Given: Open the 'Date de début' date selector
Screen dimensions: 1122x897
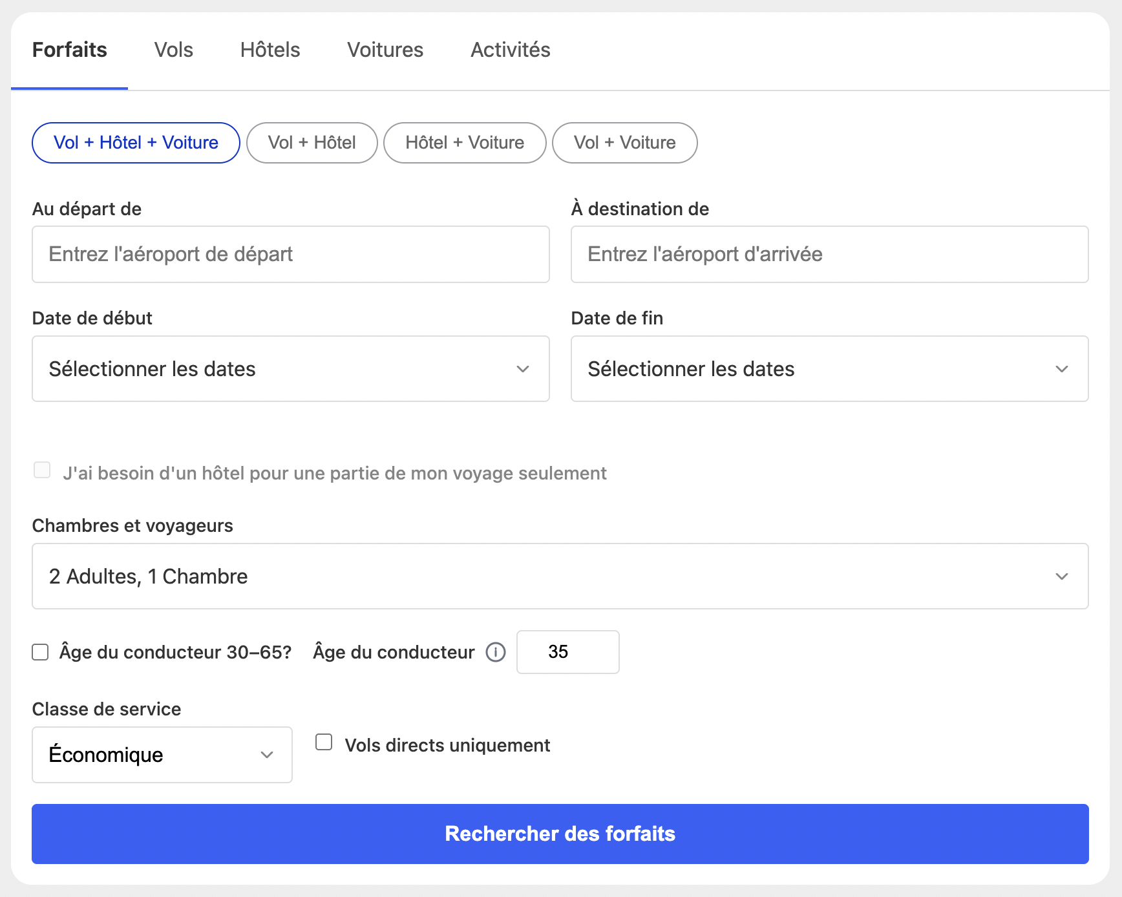Looking at the screenshot, I should [290, 368].
